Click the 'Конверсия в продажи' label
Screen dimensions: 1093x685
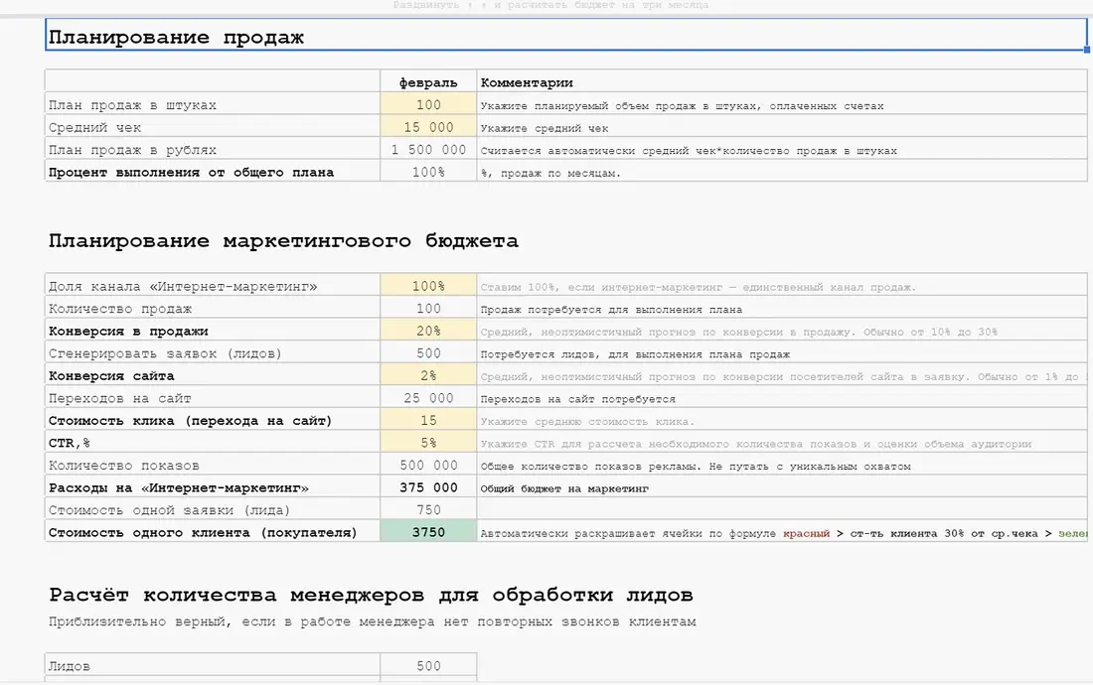(x=128, y=331)
